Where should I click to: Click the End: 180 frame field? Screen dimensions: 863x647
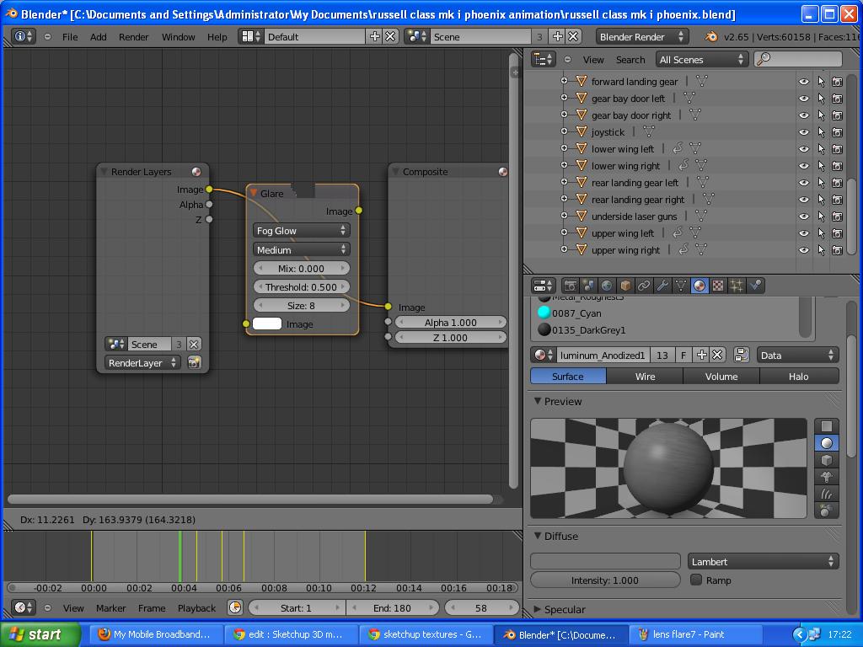[392, 607]
